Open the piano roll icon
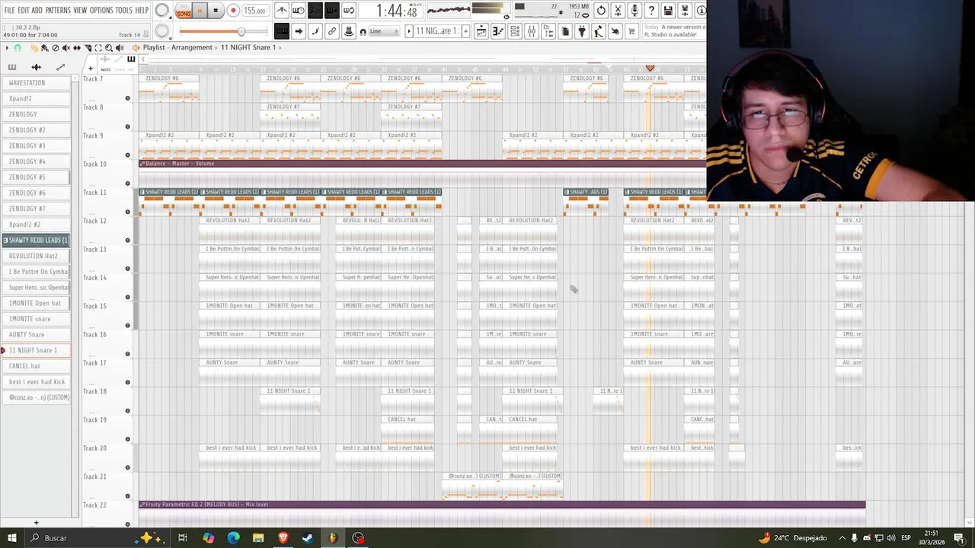975x548 pixels. 498,31
